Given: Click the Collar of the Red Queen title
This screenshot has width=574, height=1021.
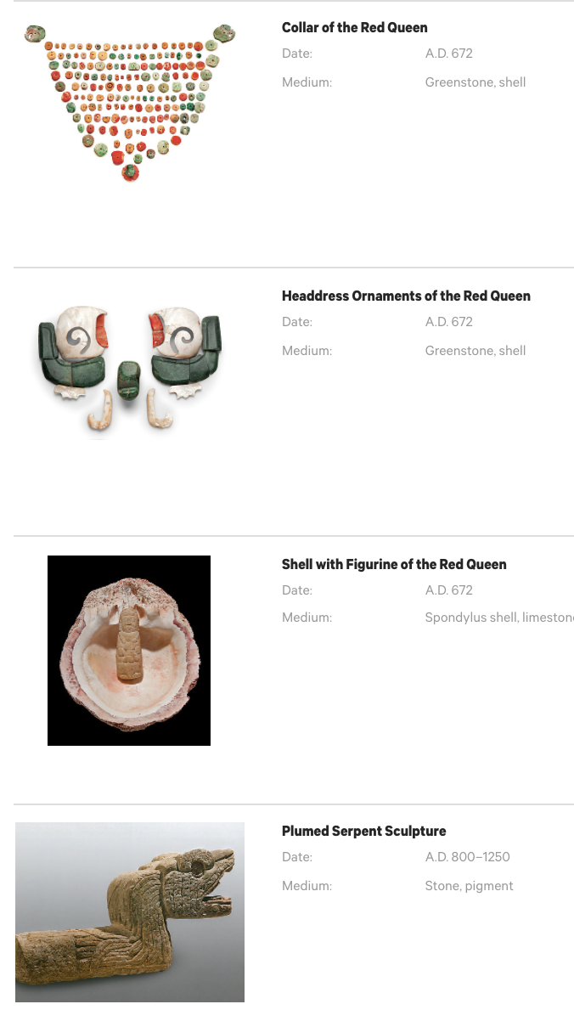Looking at the screenshot, I should [355, 28].
